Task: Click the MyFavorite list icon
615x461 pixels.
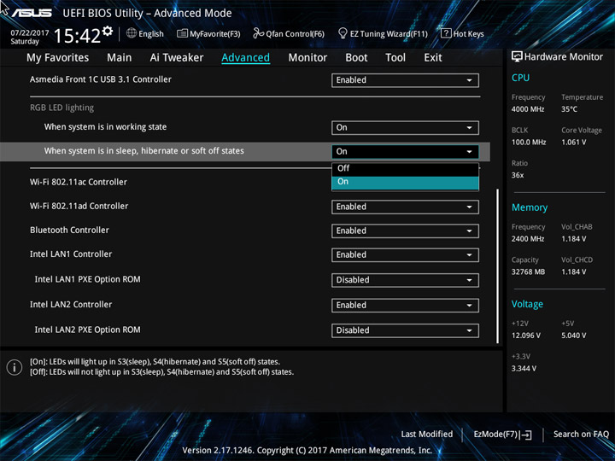Action: tap(183, 33)
